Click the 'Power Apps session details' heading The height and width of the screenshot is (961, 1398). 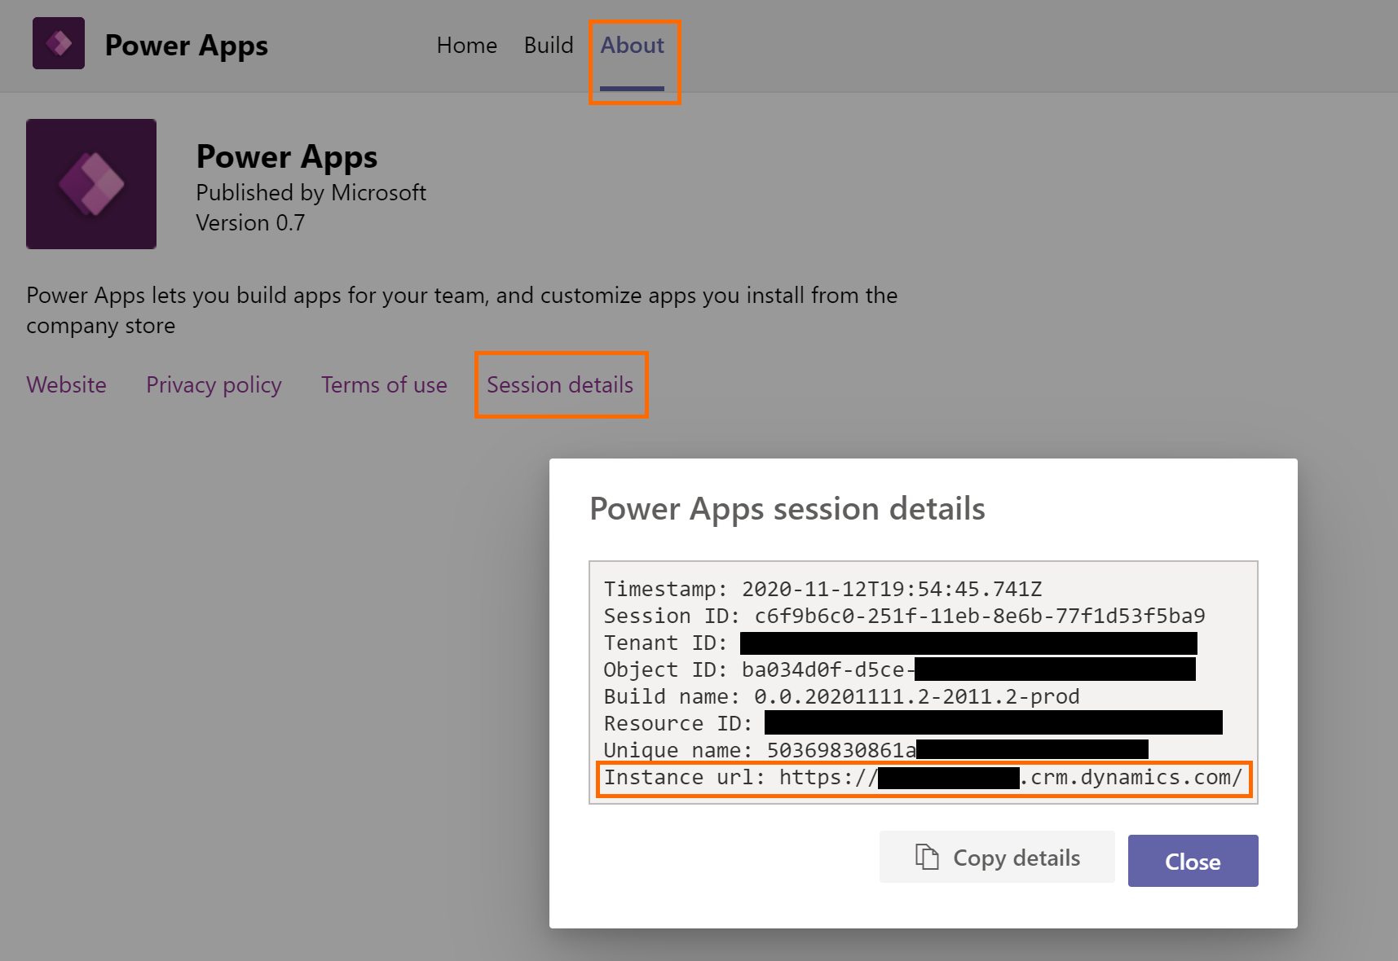click(787, 509)
